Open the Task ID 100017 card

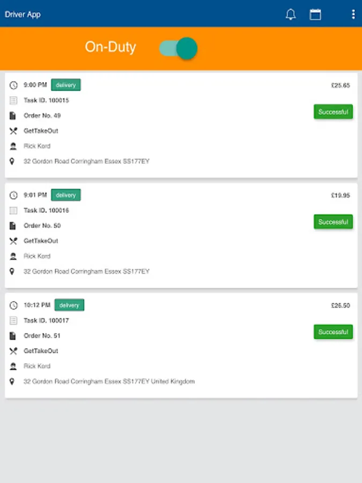[181, 346]
